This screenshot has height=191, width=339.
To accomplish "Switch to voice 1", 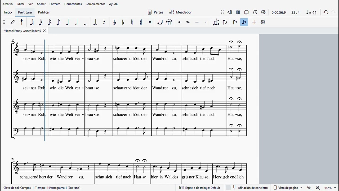I will pyautogui.click(x=244, y=22).
